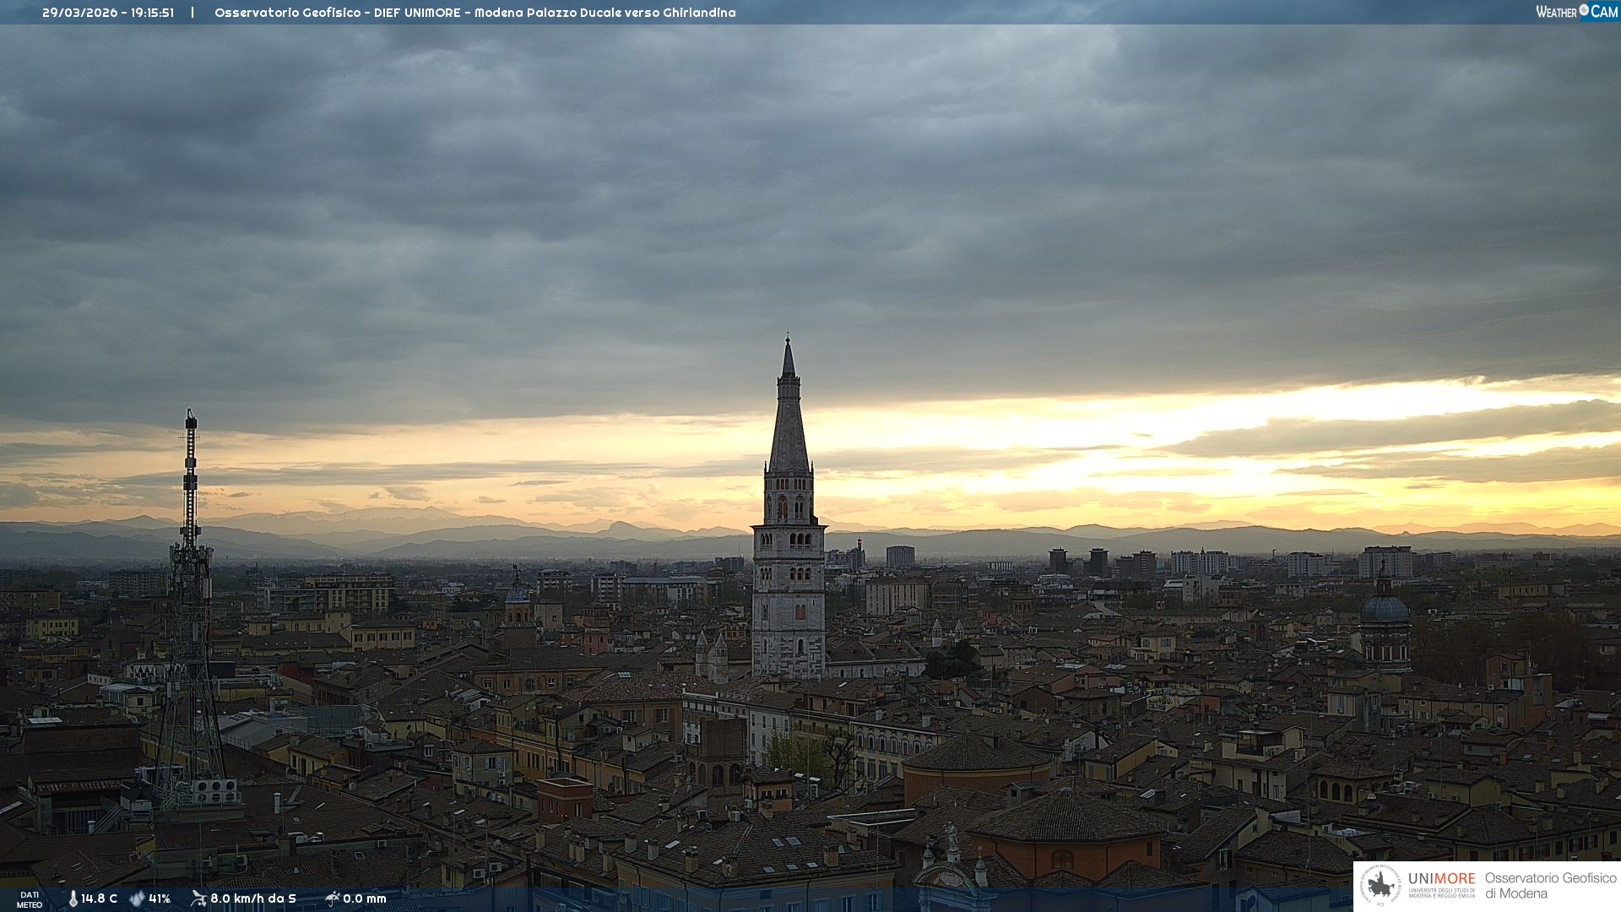Click the UNIMORE wordmark text
Image resolution: width=1621 pixels, height=912 pixels.
pos(1441,879)
